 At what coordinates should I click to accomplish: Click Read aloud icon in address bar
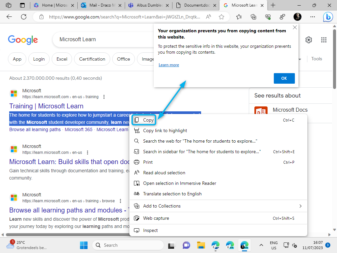click(209, 17)
